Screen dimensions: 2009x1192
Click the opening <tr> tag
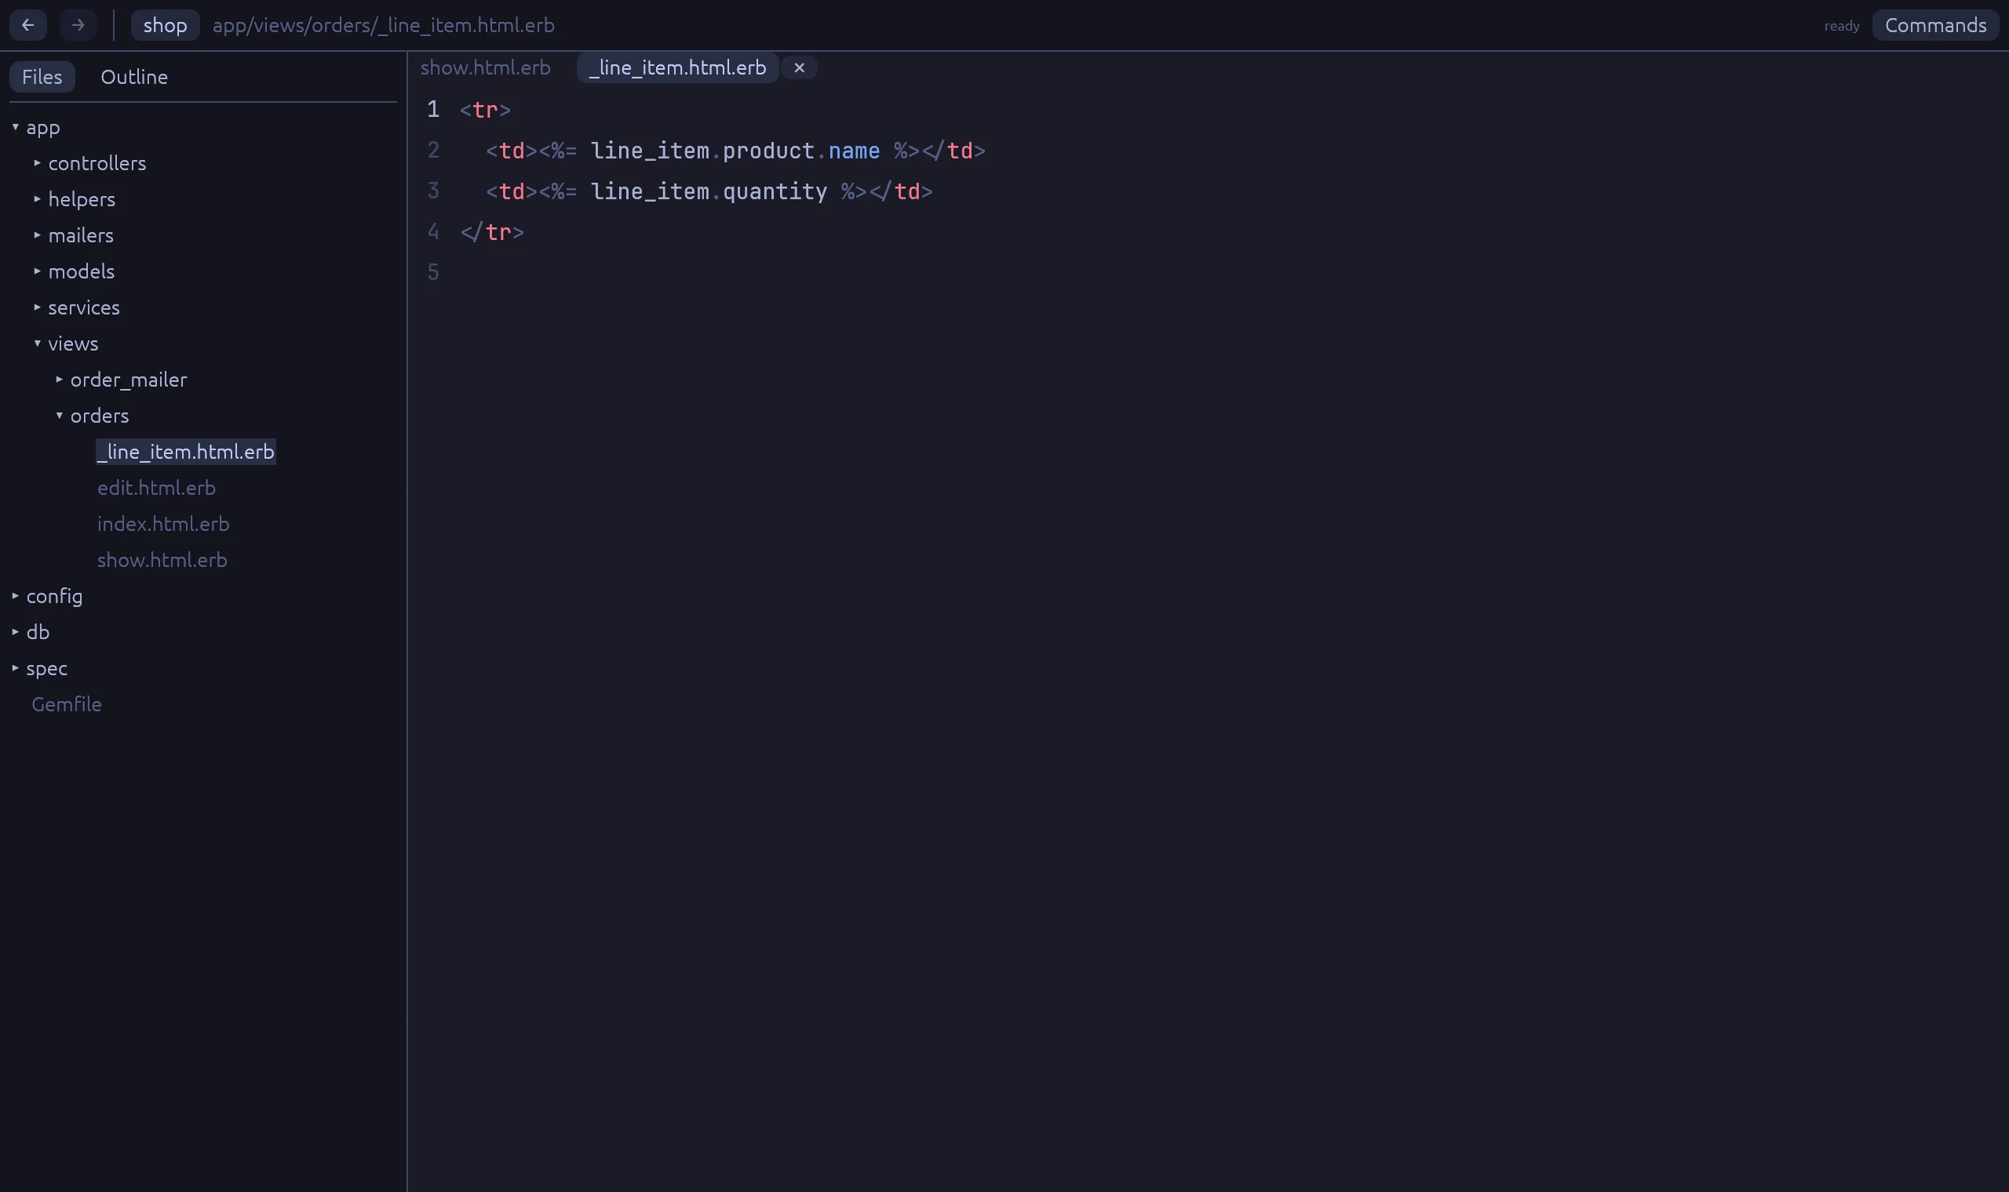click(485, 109)
